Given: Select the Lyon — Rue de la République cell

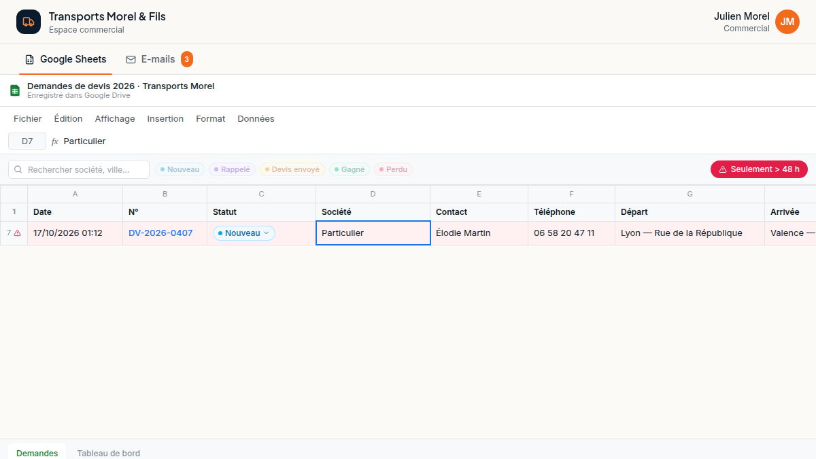Looking at the screenshot, I should [x=690, y=233].
